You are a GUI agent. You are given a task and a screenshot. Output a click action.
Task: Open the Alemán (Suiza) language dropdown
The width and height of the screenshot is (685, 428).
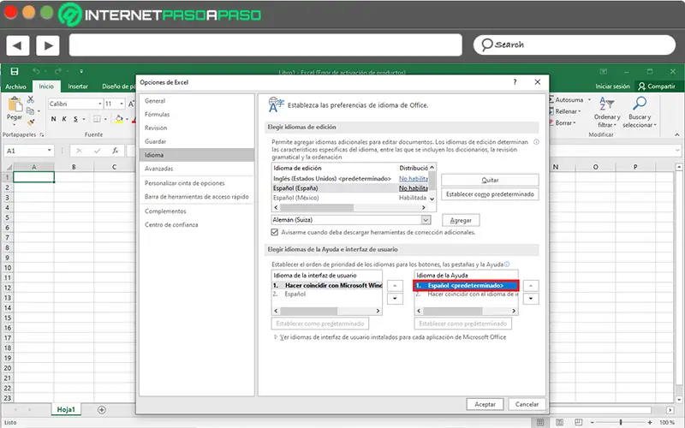click(426, 220)
